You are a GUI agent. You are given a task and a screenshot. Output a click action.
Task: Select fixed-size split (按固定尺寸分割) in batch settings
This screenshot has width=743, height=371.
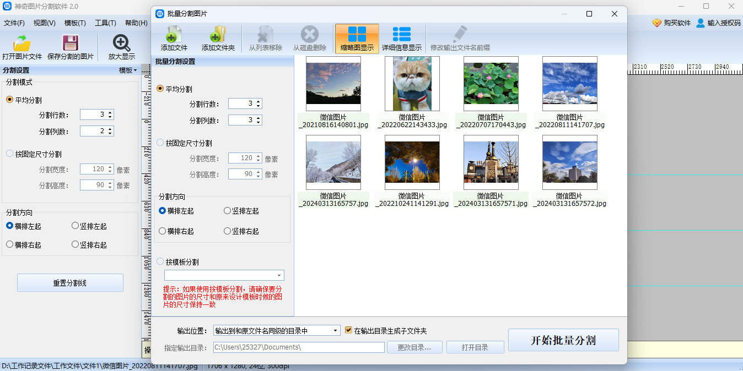coord(160,143)
